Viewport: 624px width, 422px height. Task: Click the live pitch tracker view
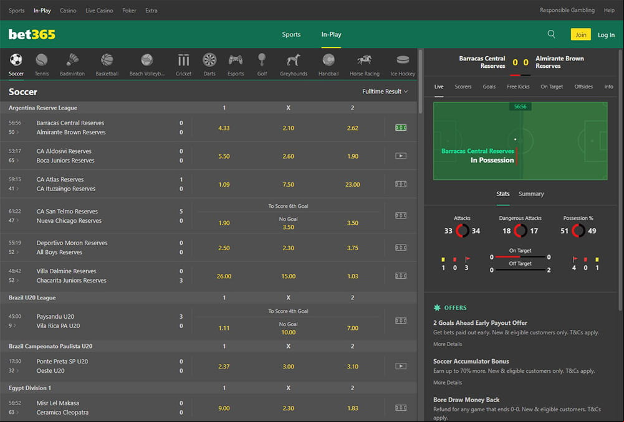point(520,141)
